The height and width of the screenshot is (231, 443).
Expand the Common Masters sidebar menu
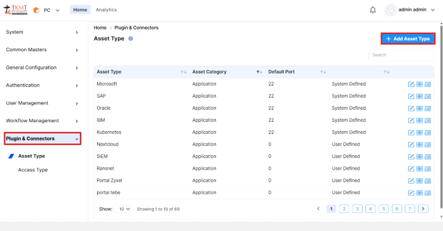(43, 50)
